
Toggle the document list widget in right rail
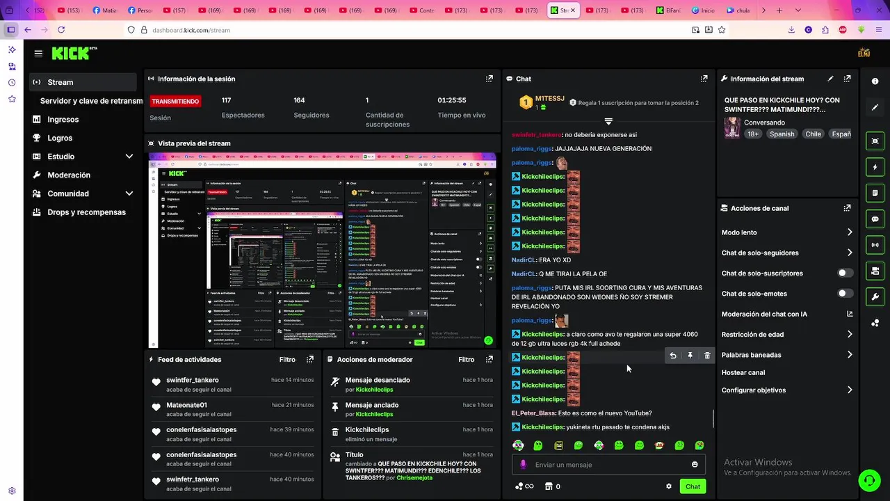point(875,193)
